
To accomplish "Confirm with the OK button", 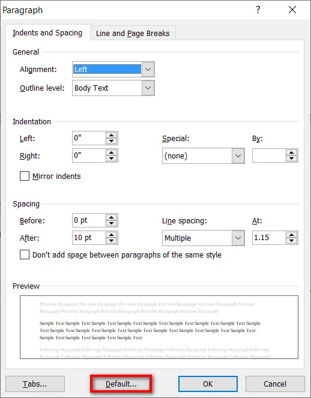I will (208, 384).
